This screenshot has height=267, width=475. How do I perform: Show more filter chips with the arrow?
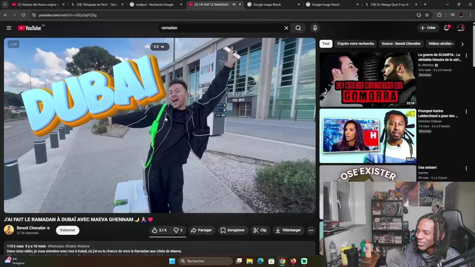coord(462,44)
